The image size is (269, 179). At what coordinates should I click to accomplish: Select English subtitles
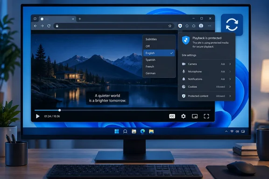click(159, 53)
